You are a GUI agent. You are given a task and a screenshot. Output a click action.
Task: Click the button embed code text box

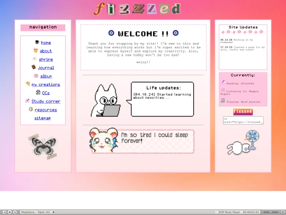[x=243, y=121]
